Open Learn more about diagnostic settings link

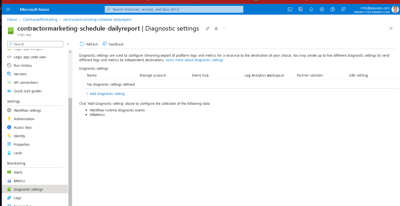click(194, 60)
